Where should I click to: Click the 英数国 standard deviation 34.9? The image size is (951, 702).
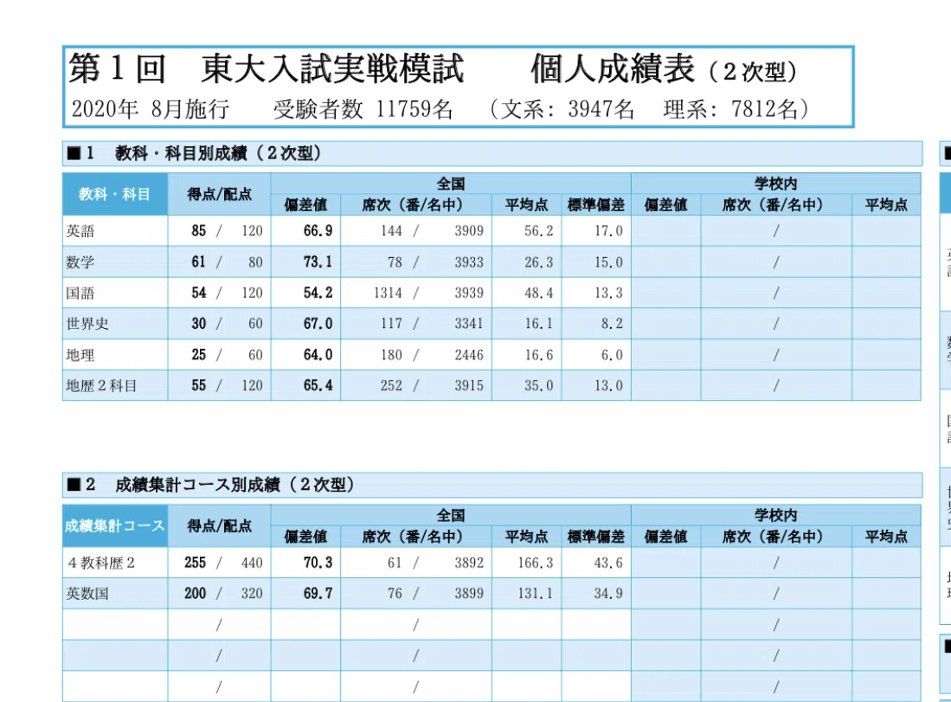[608, 594]
